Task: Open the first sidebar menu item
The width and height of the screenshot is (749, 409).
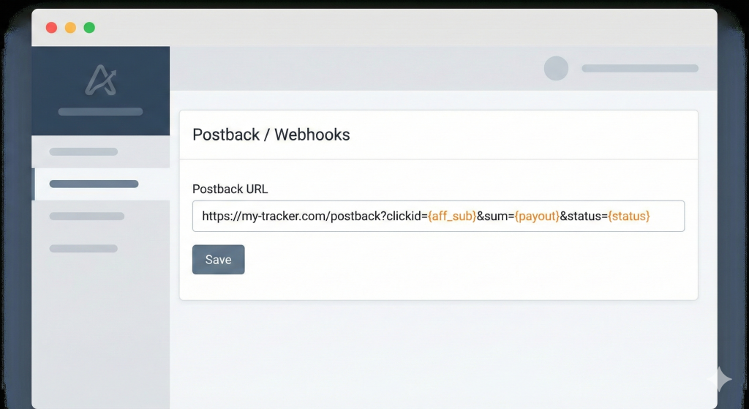Action: click(x=83, y=151)
